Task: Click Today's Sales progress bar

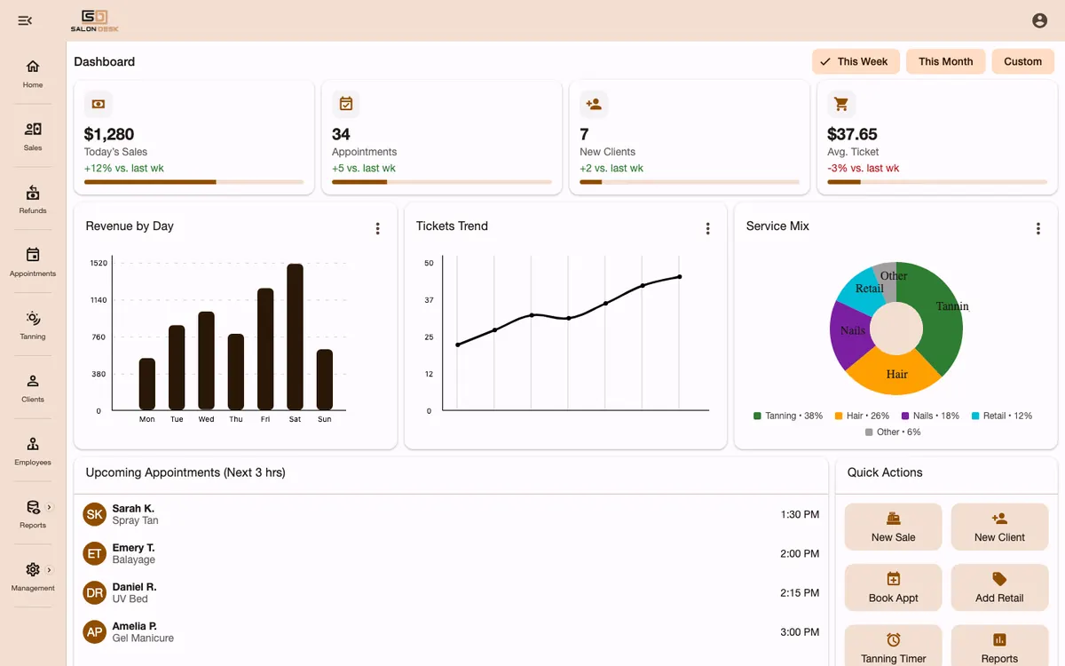Action: coord(194,182)
